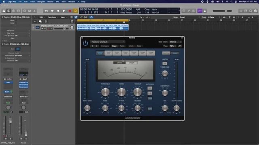Click the yellow cycle range in the ruler

[x=102, y=20]
